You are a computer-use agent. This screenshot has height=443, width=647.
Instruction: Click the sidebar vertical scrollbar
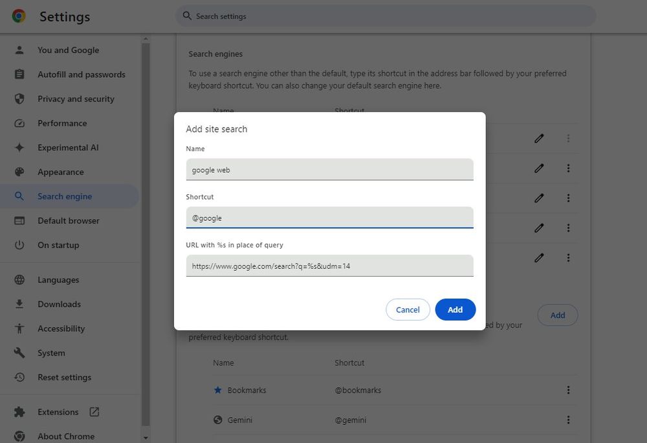point(145,234)
